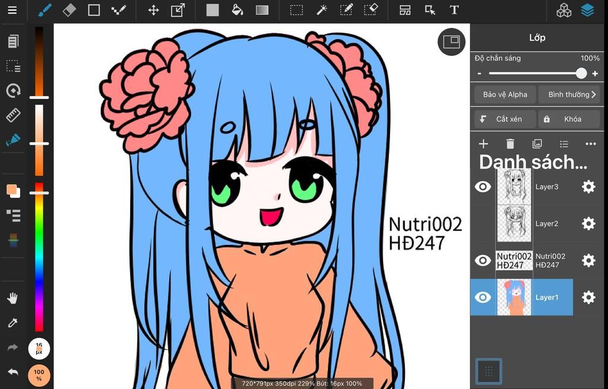Delete layer with the trash icon
The height and width of the screenshot is (389, 608).
pyautogui.click(x=510, y=144)
